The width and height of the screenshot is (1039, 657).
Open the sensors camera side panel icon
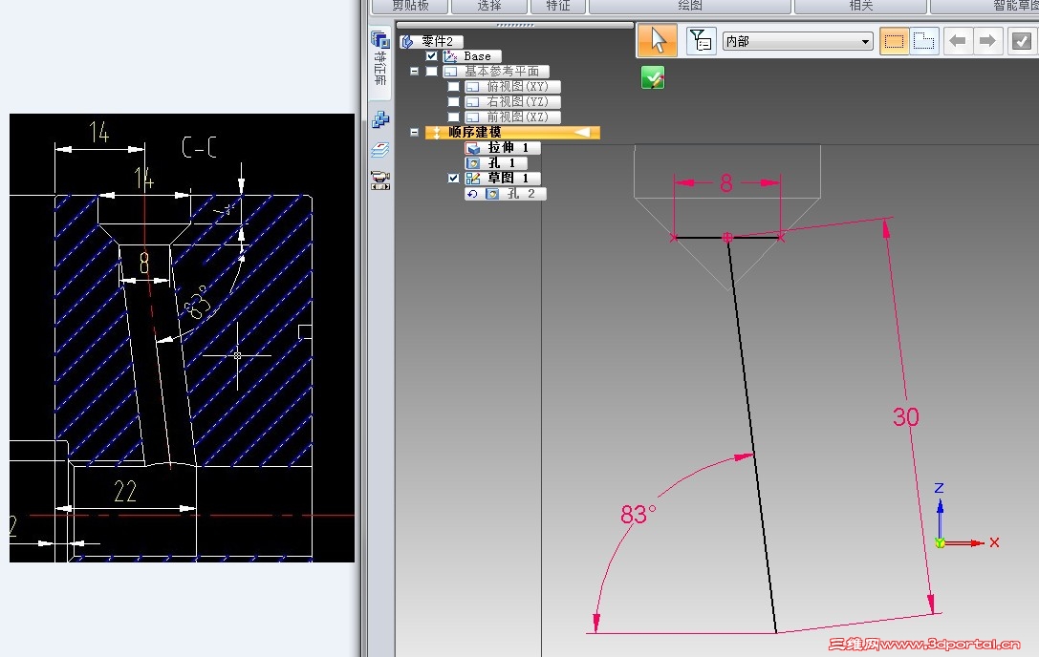pyautogui.click(x=380, y=180)
